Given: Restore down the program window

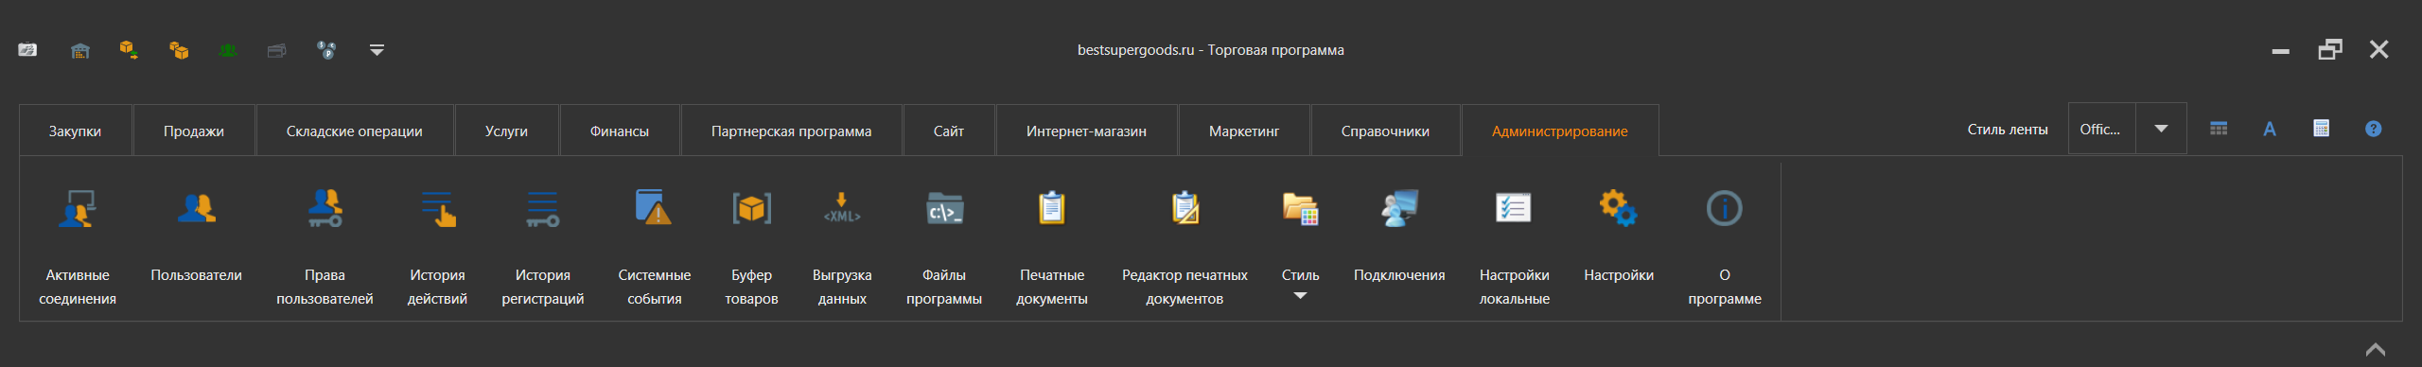Looking at the screenshot, I should pyautogui.click(x=2330, y=50).
